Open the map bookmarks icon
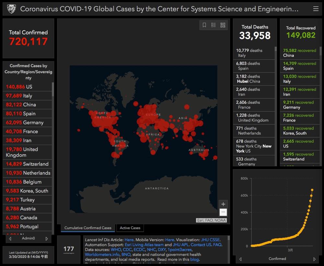Screen dimensions: 324x266 204,25
